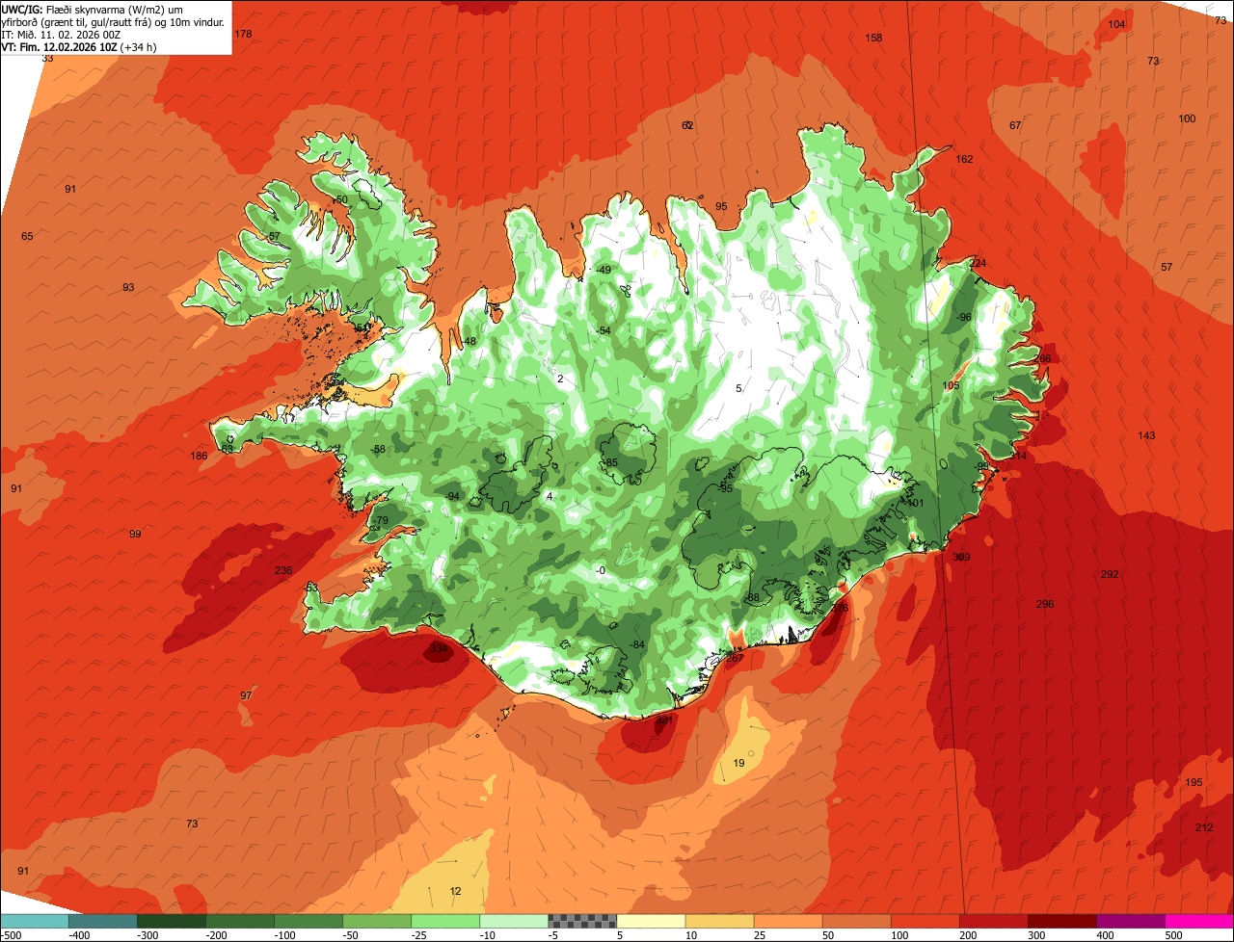Viewport: 1234px width, 942px height.
Task: Click the map value '143' east of Iceland
Action: [1146, 435]
